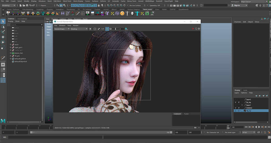The image size is (271, 143).
Task: Open the Modeling menu set dropdown
Action: coord(8,5)
